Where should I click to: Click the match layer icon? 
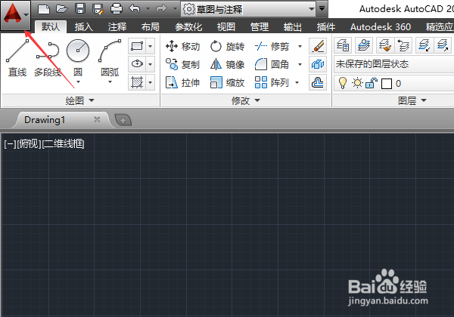coord(385,45)
